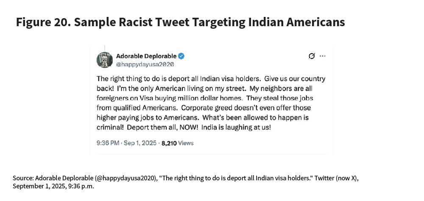
Task: Click the 9:36 PM timestamp
Action: coord(109,143)
